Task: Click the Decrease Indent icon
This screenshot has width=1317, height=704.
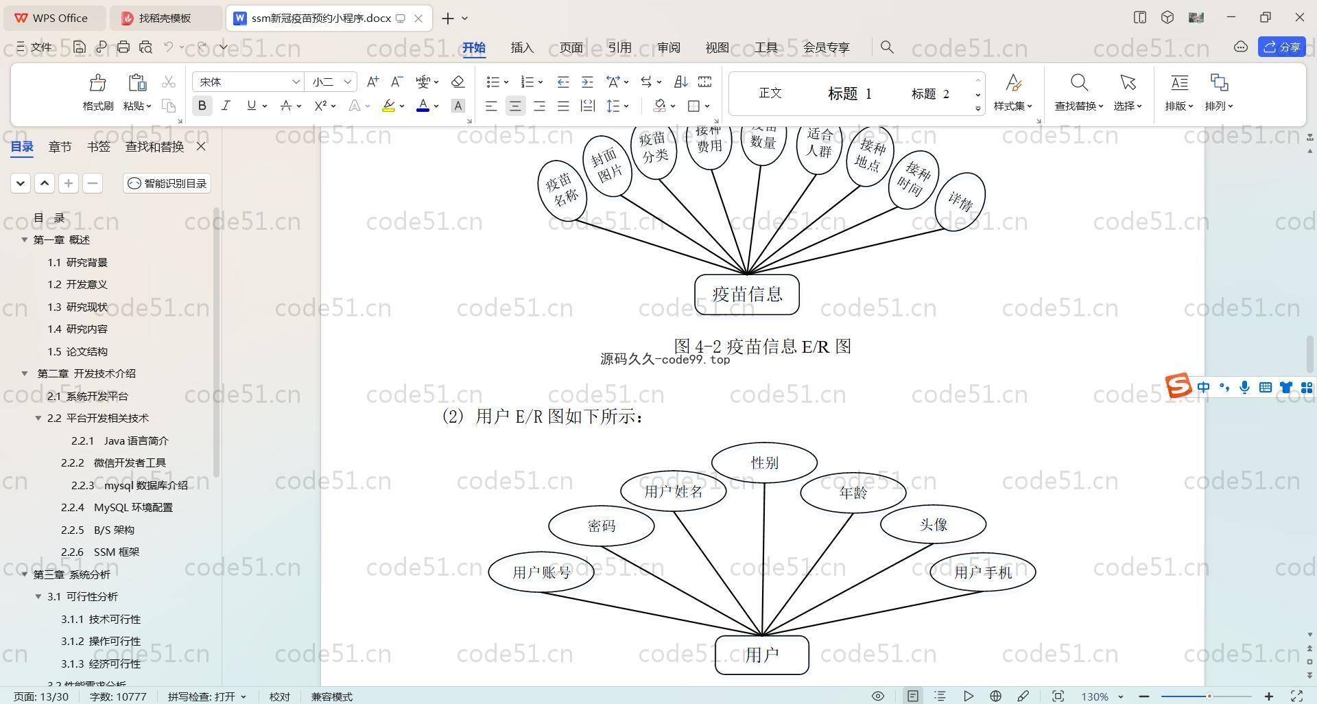Action: tap(563, 82)
